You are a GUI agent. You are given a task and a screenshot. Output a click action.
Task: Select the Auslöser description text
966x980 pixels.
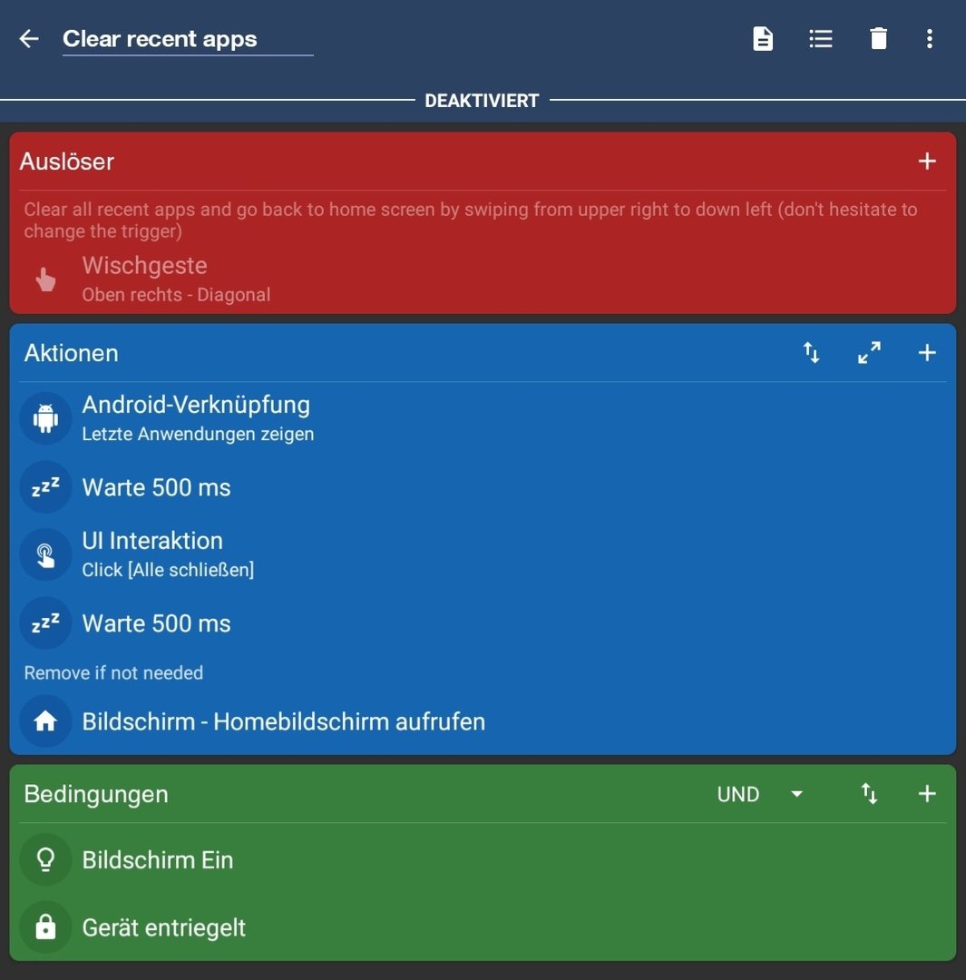[471, 220]
